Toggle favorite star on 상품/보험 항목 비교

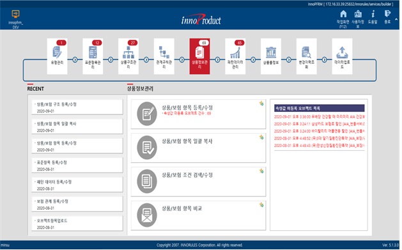[261, 205]
